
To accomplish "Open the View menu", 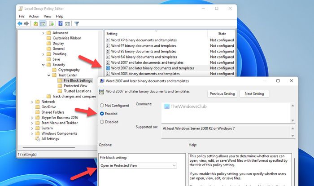I will pyautogui.click(x=48, y=16).
